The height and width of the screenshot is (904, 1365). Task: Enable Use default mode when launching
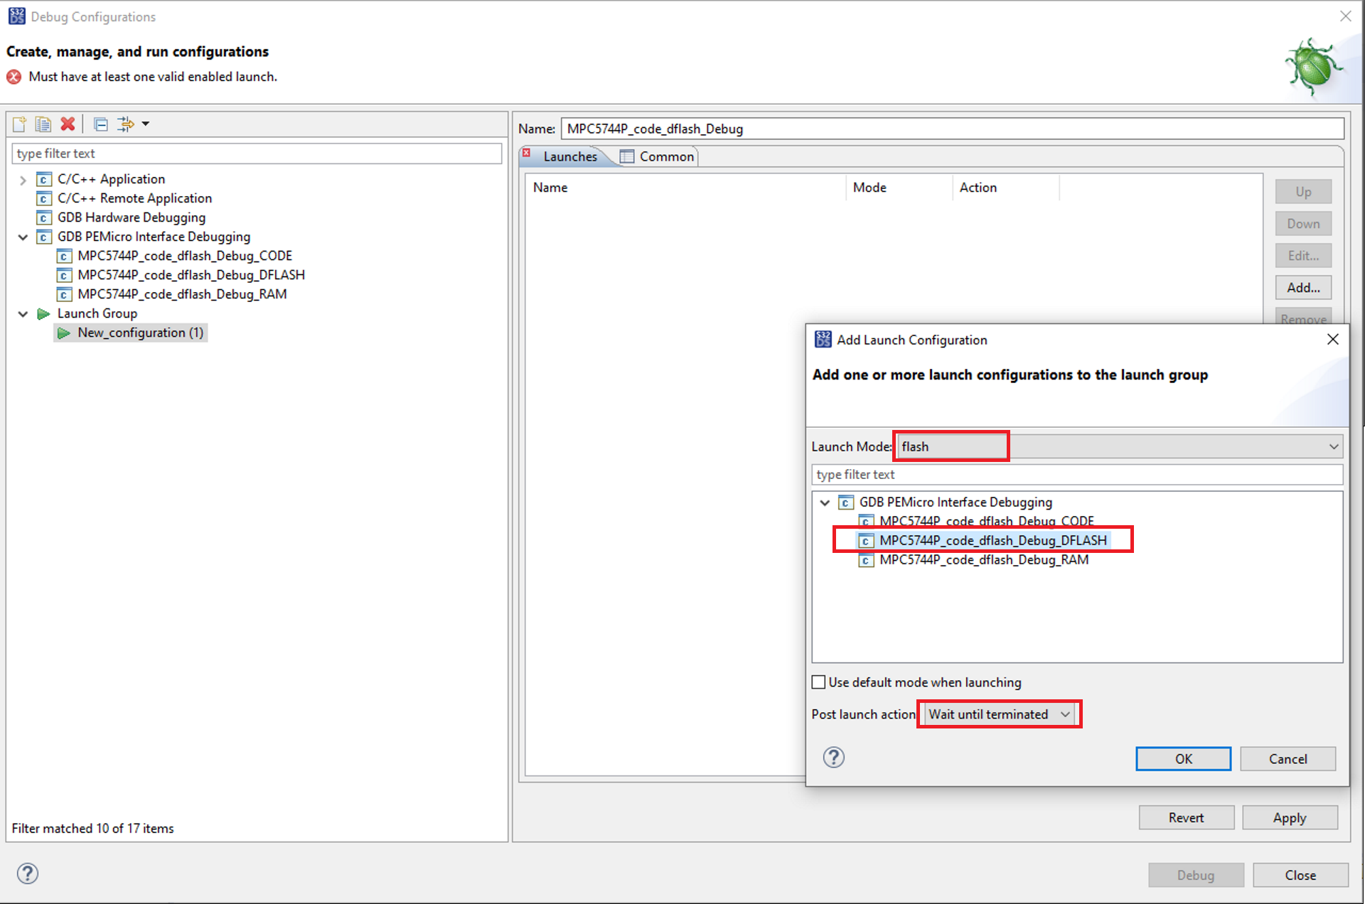[819, 682]
